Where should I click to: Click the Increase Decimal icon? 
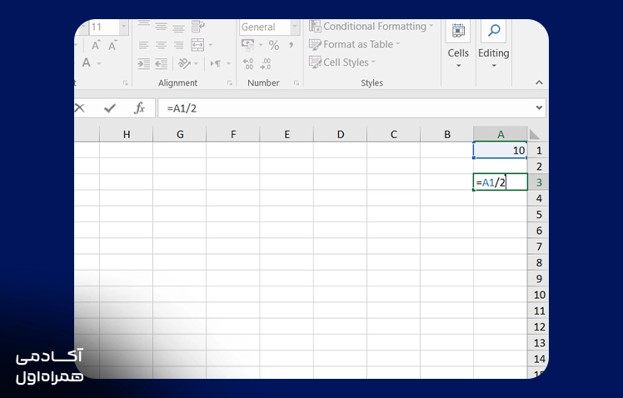pos(248,63)
